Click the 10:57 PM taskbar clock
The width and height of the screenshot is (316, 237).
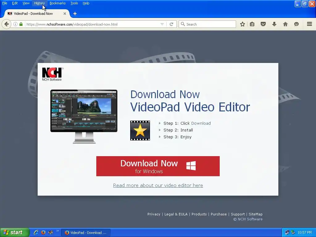point(305,232)
